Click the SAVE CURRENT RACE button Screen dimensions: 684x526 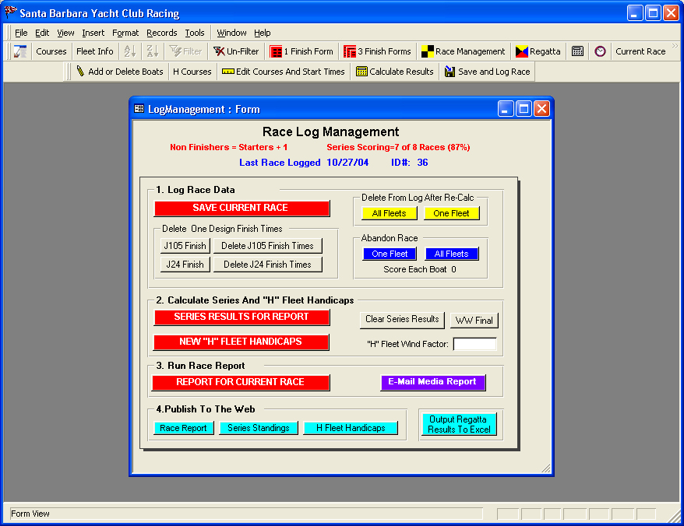click(242, 209)
